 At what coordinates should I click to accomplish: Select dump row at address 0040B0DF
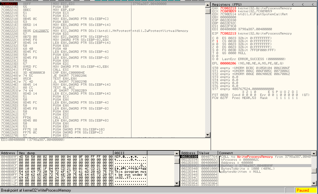(73, 169)
